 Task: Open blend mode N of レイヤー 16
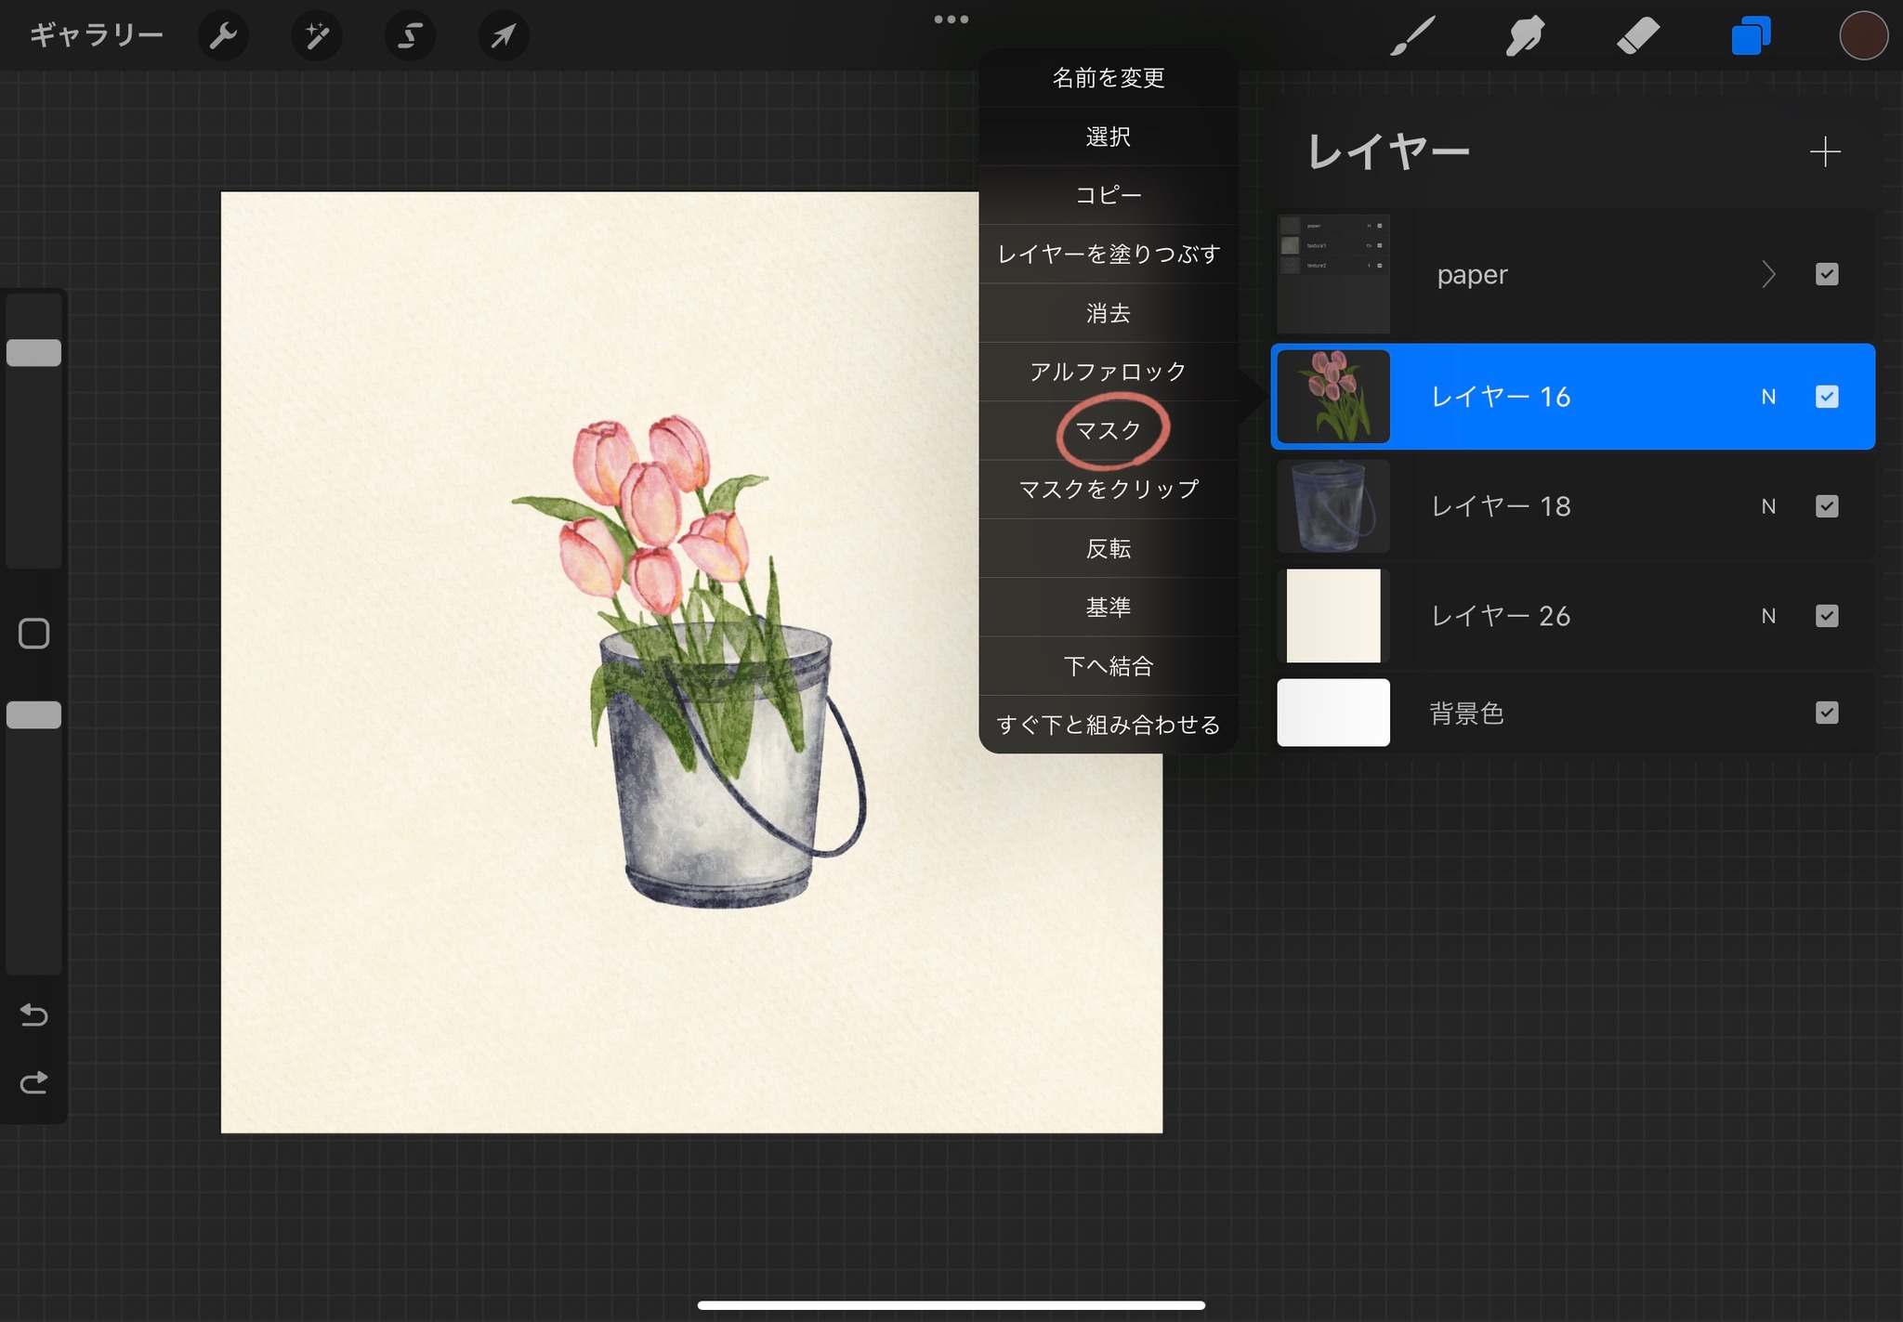(1768, 397)
